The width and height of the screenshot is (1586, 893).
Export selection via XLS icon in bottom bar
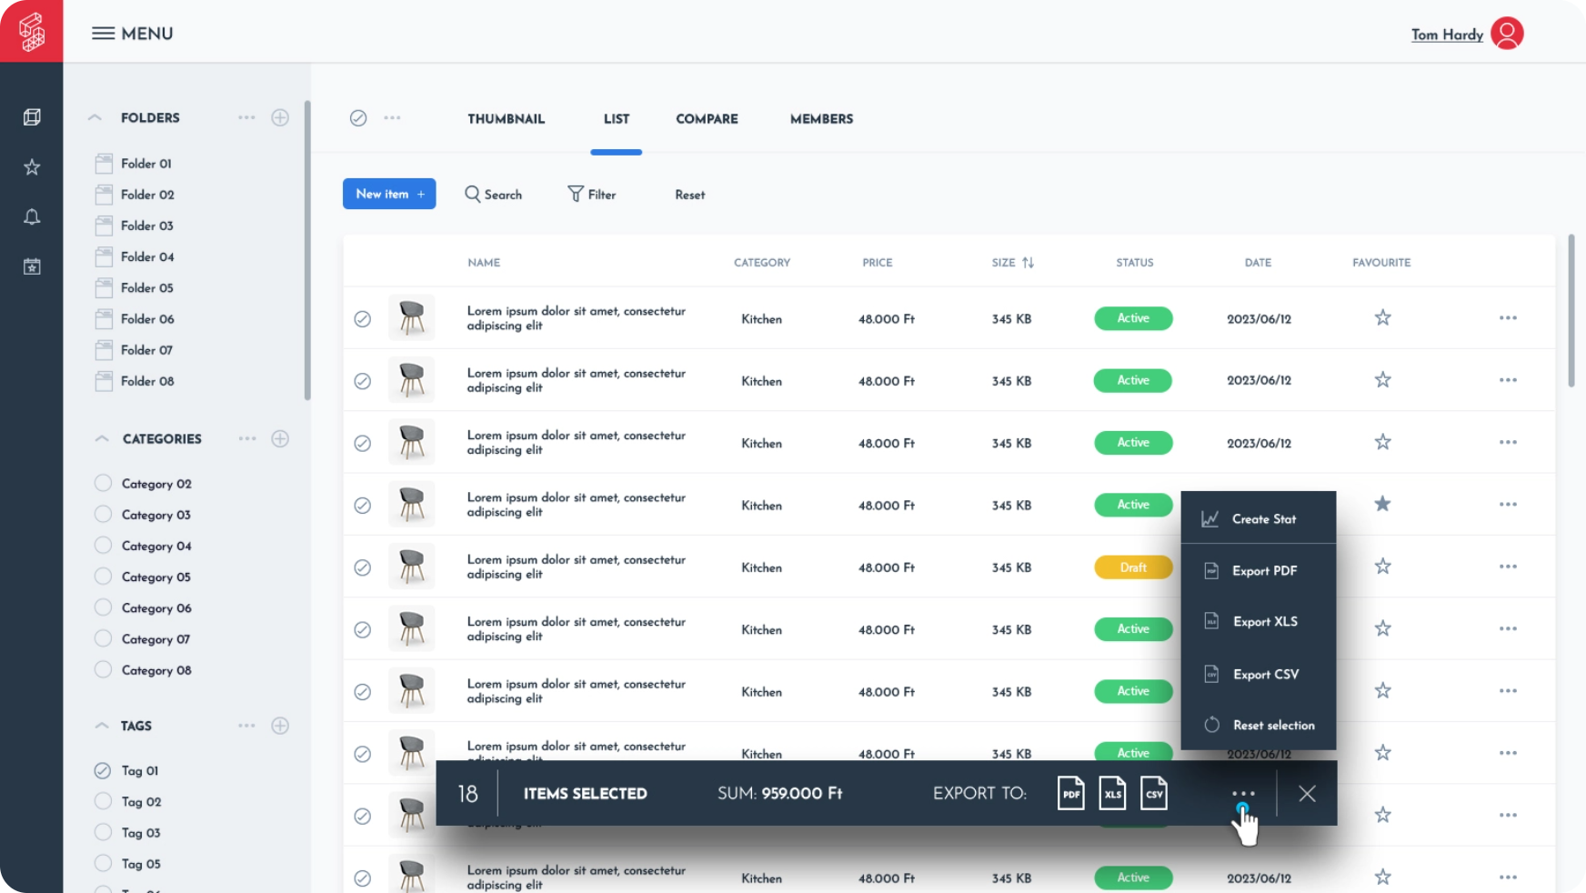click(1112, 793)
